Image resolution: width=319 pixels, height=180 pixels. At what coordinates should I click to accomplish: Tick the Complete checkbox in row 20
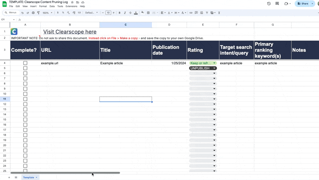[25, 145]
